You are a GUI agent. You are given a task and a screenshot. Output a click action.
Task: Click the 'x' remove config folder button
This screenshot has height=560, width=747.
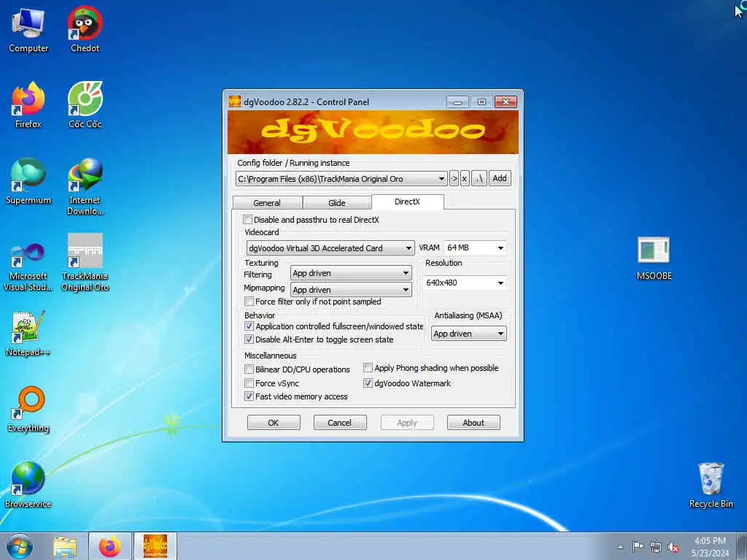[465, 178]
